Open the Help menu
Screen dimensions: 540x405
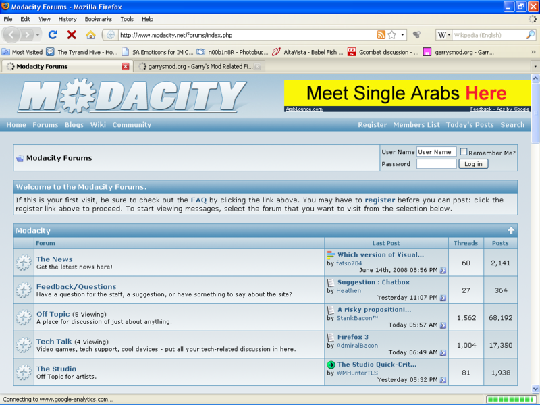pyautogui.click(x=147, y=20)
